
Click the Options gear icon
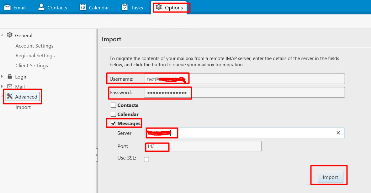[159, 7]
